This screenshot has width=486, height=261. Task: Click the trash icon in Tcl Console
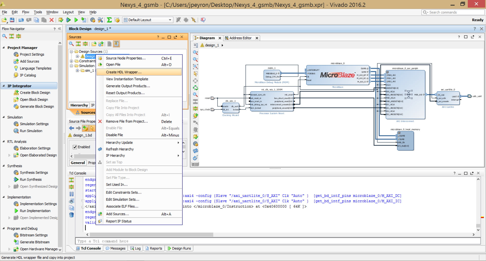click(72, 215)
